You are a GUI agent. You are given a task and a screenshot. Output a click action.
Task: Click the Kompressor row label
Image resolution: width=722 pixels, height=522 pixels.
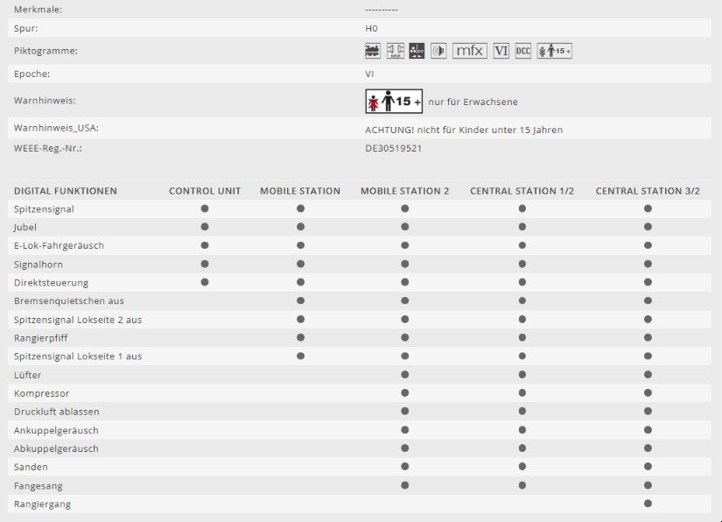point(41,393)
